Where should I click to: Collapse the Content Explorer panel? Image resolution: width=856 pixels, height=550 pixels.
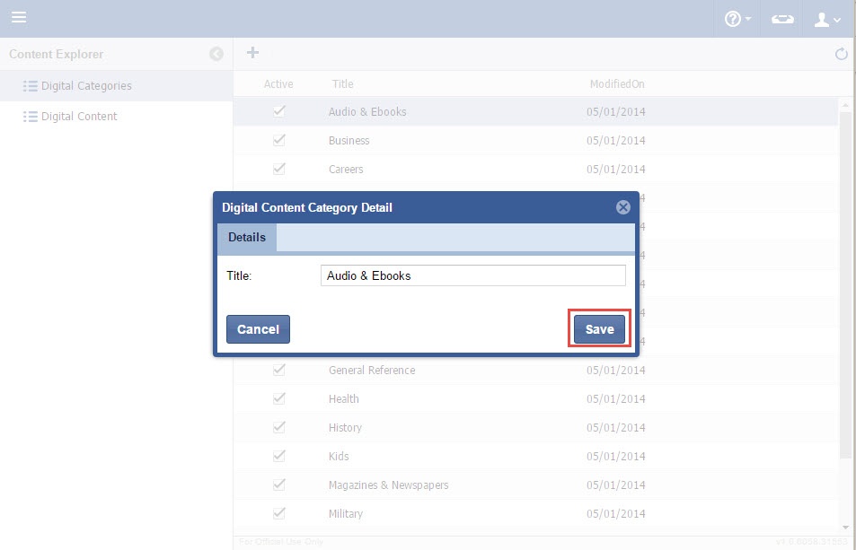pyautogui.click(x=216, y=54)
